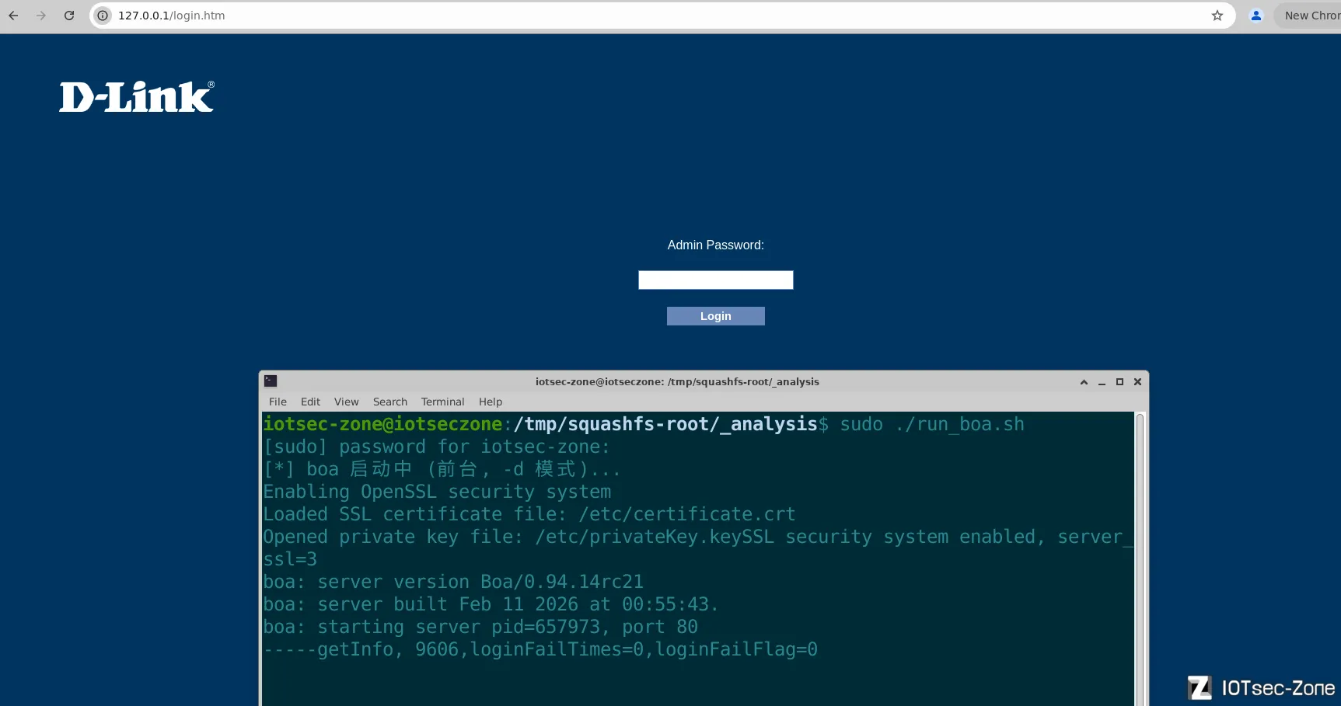
Task: Click the '[sudo] password for iotsec-zone:' line
Action: click(437, 447)
